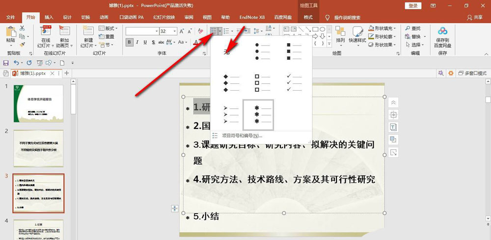
Task: Select the Format Painter brush icon
Action: (22, 45)
